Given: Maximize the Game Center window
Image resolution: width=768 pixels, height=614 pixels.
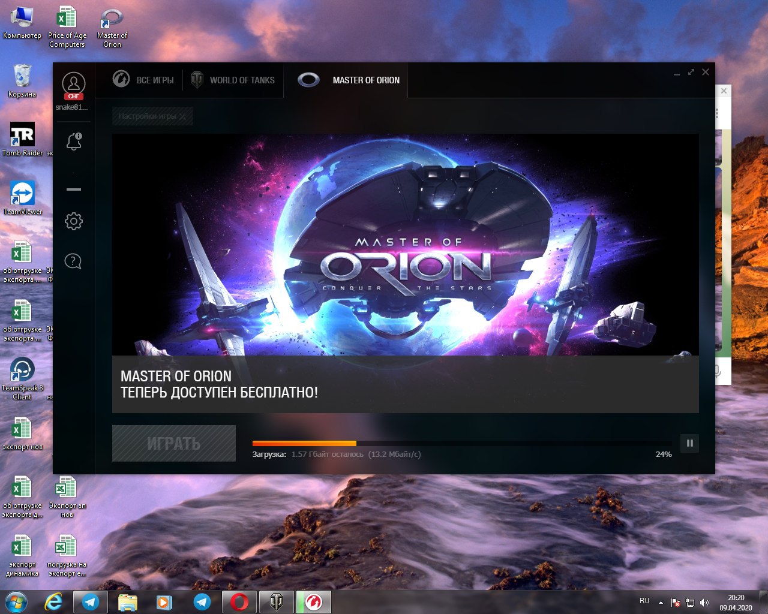Looking at the screenshot, I should click(691, 72).
